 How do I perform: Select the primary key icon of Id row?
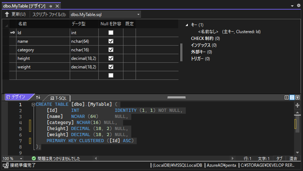click(13, 33)
